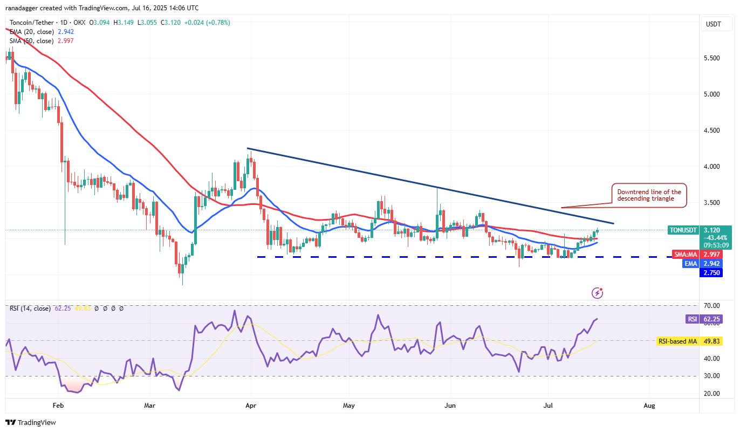Viewport: 740px width, 432px height.
Task: Select the Toncoin/Tether symbol name
Action: click(x=31, y=23)
